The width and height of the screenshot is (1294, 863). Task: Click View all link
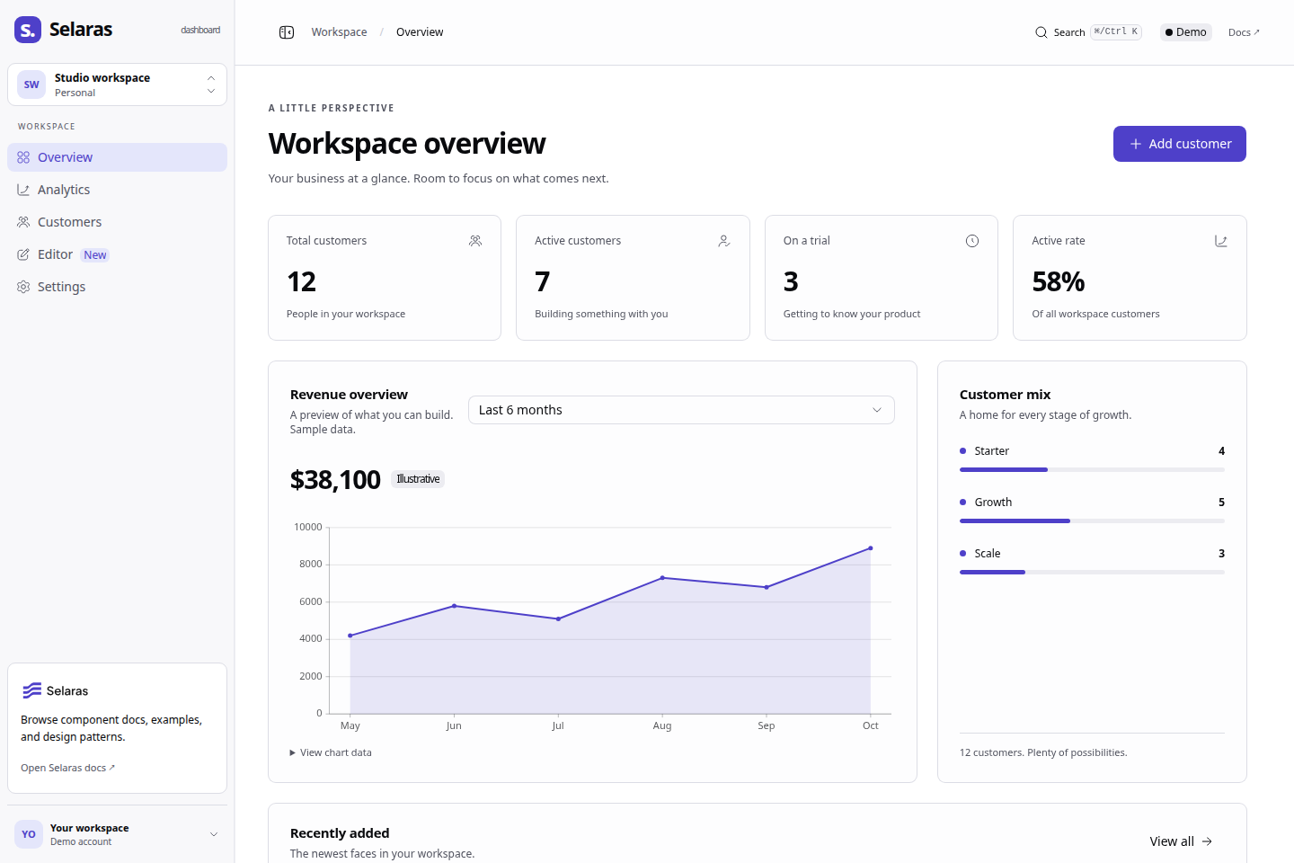(x=1181, y=841)
